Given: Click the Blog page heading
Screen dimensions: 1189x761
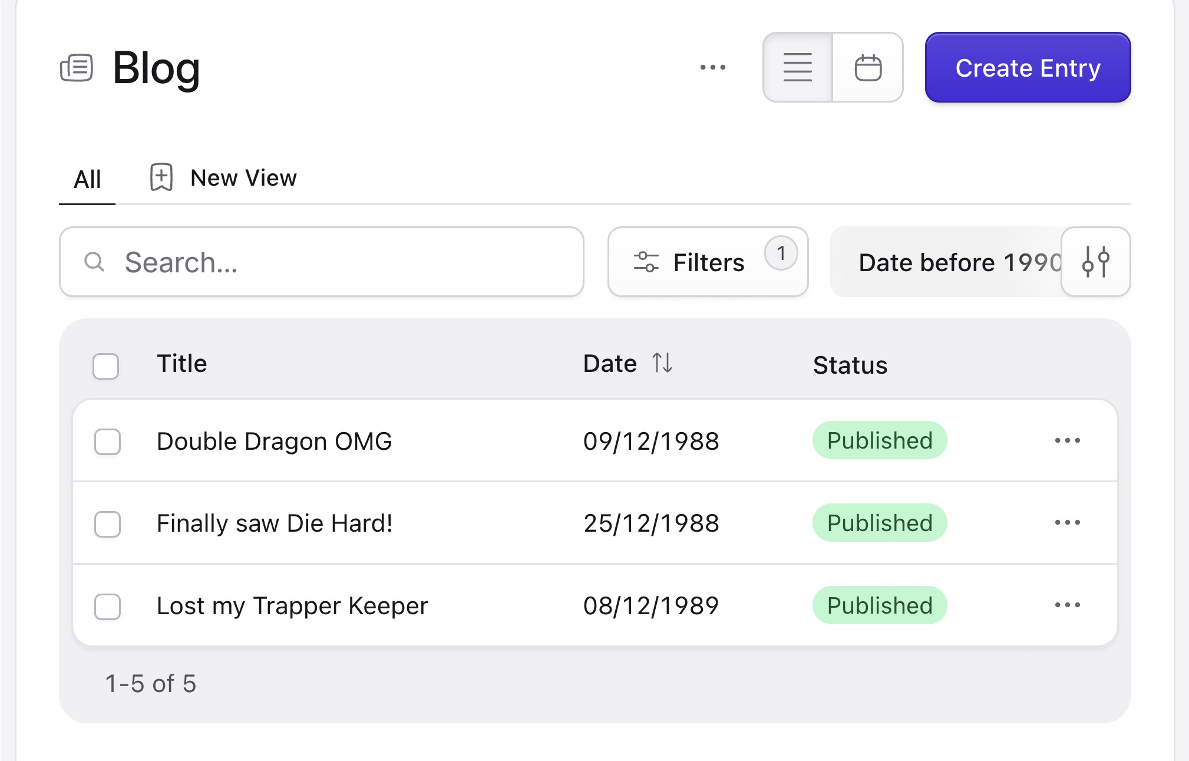Looking at the screenshot, I should click(156, 68).
